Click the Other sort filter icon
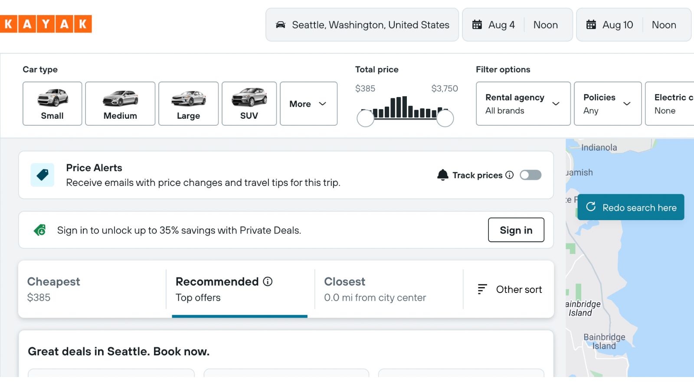The image size is (694, 390). [481, 289]
